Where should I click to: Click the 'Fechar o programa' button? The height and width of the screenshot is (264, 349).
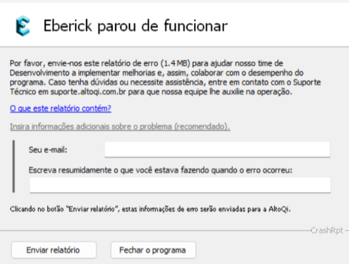click(x=153, y=250)
